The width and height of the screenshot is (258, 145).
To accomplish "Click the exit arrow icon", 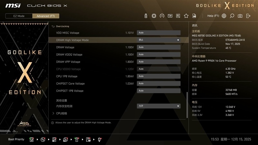I will point(248,16).
